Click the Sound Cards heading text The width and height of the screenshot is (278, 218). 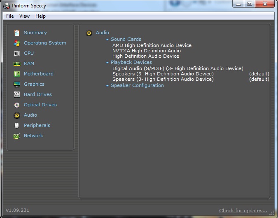click(x=126, y=39)
